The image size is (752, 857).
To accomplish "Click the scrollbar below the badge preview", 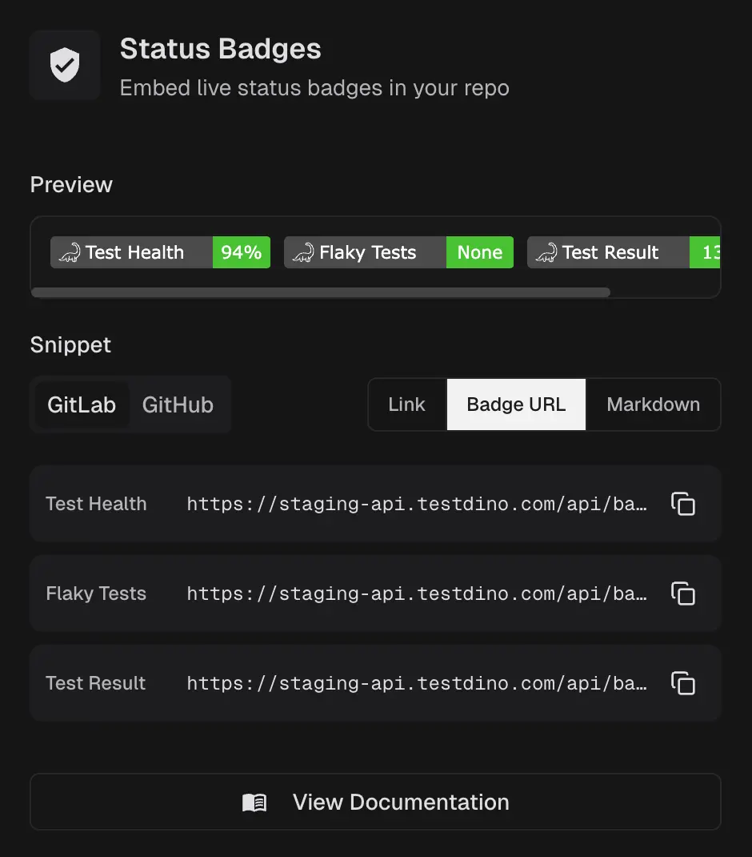I will (x=320, y=293).
